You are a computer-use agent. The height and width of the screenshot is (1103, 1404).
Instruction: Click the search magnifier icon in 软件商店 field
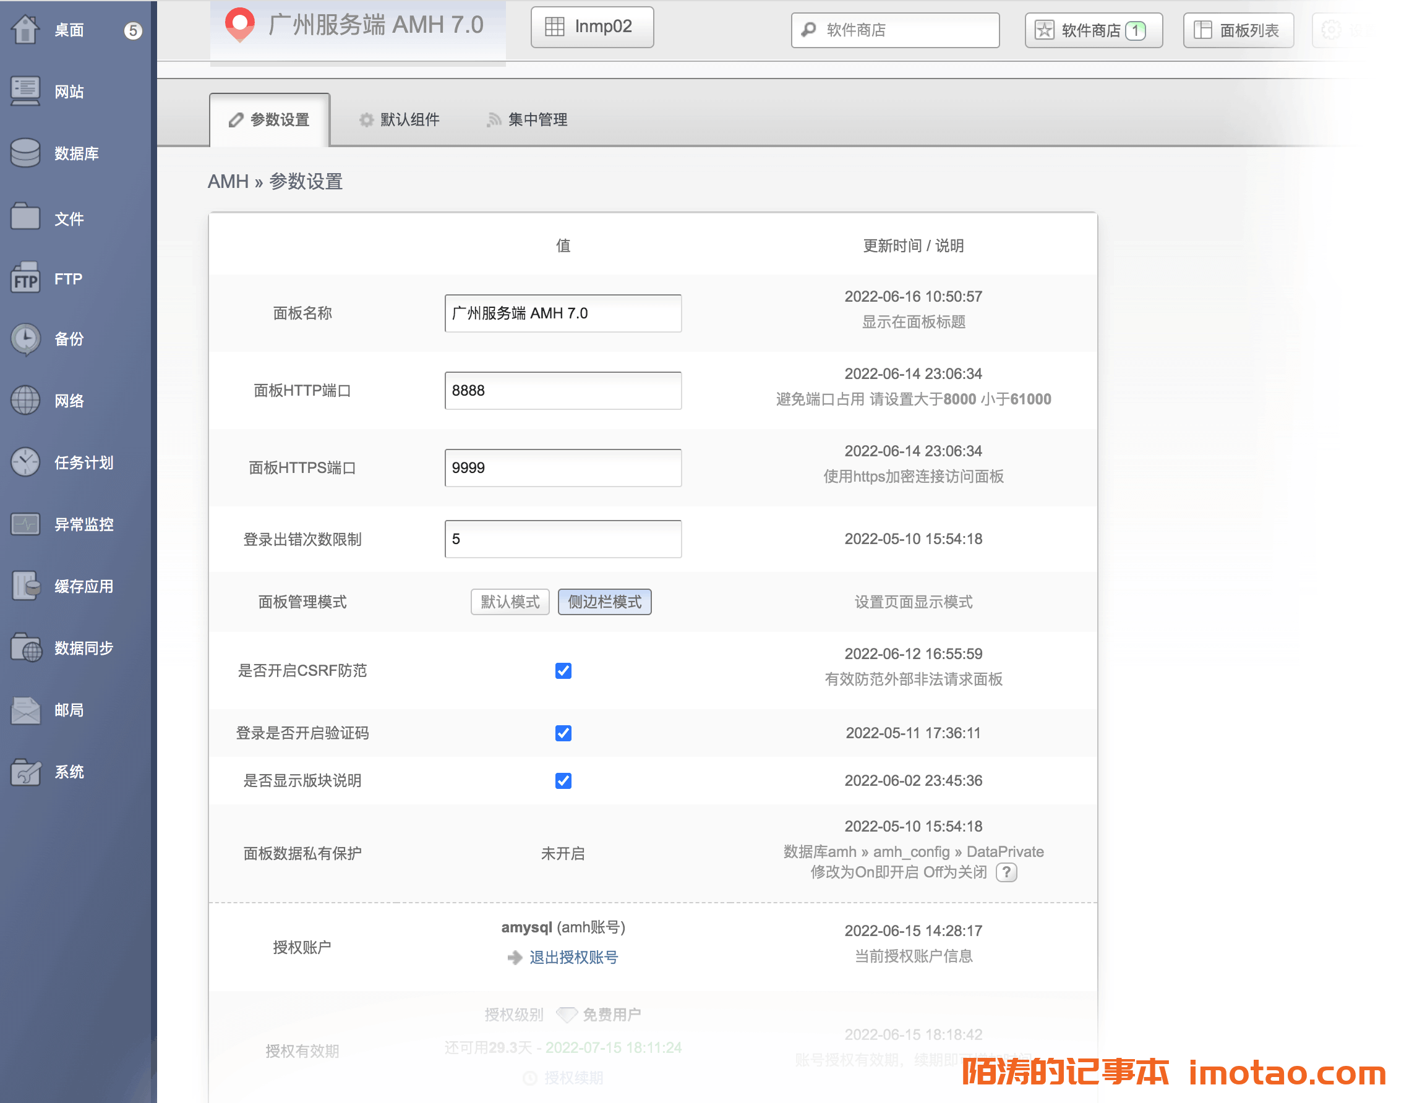(808, 30)
